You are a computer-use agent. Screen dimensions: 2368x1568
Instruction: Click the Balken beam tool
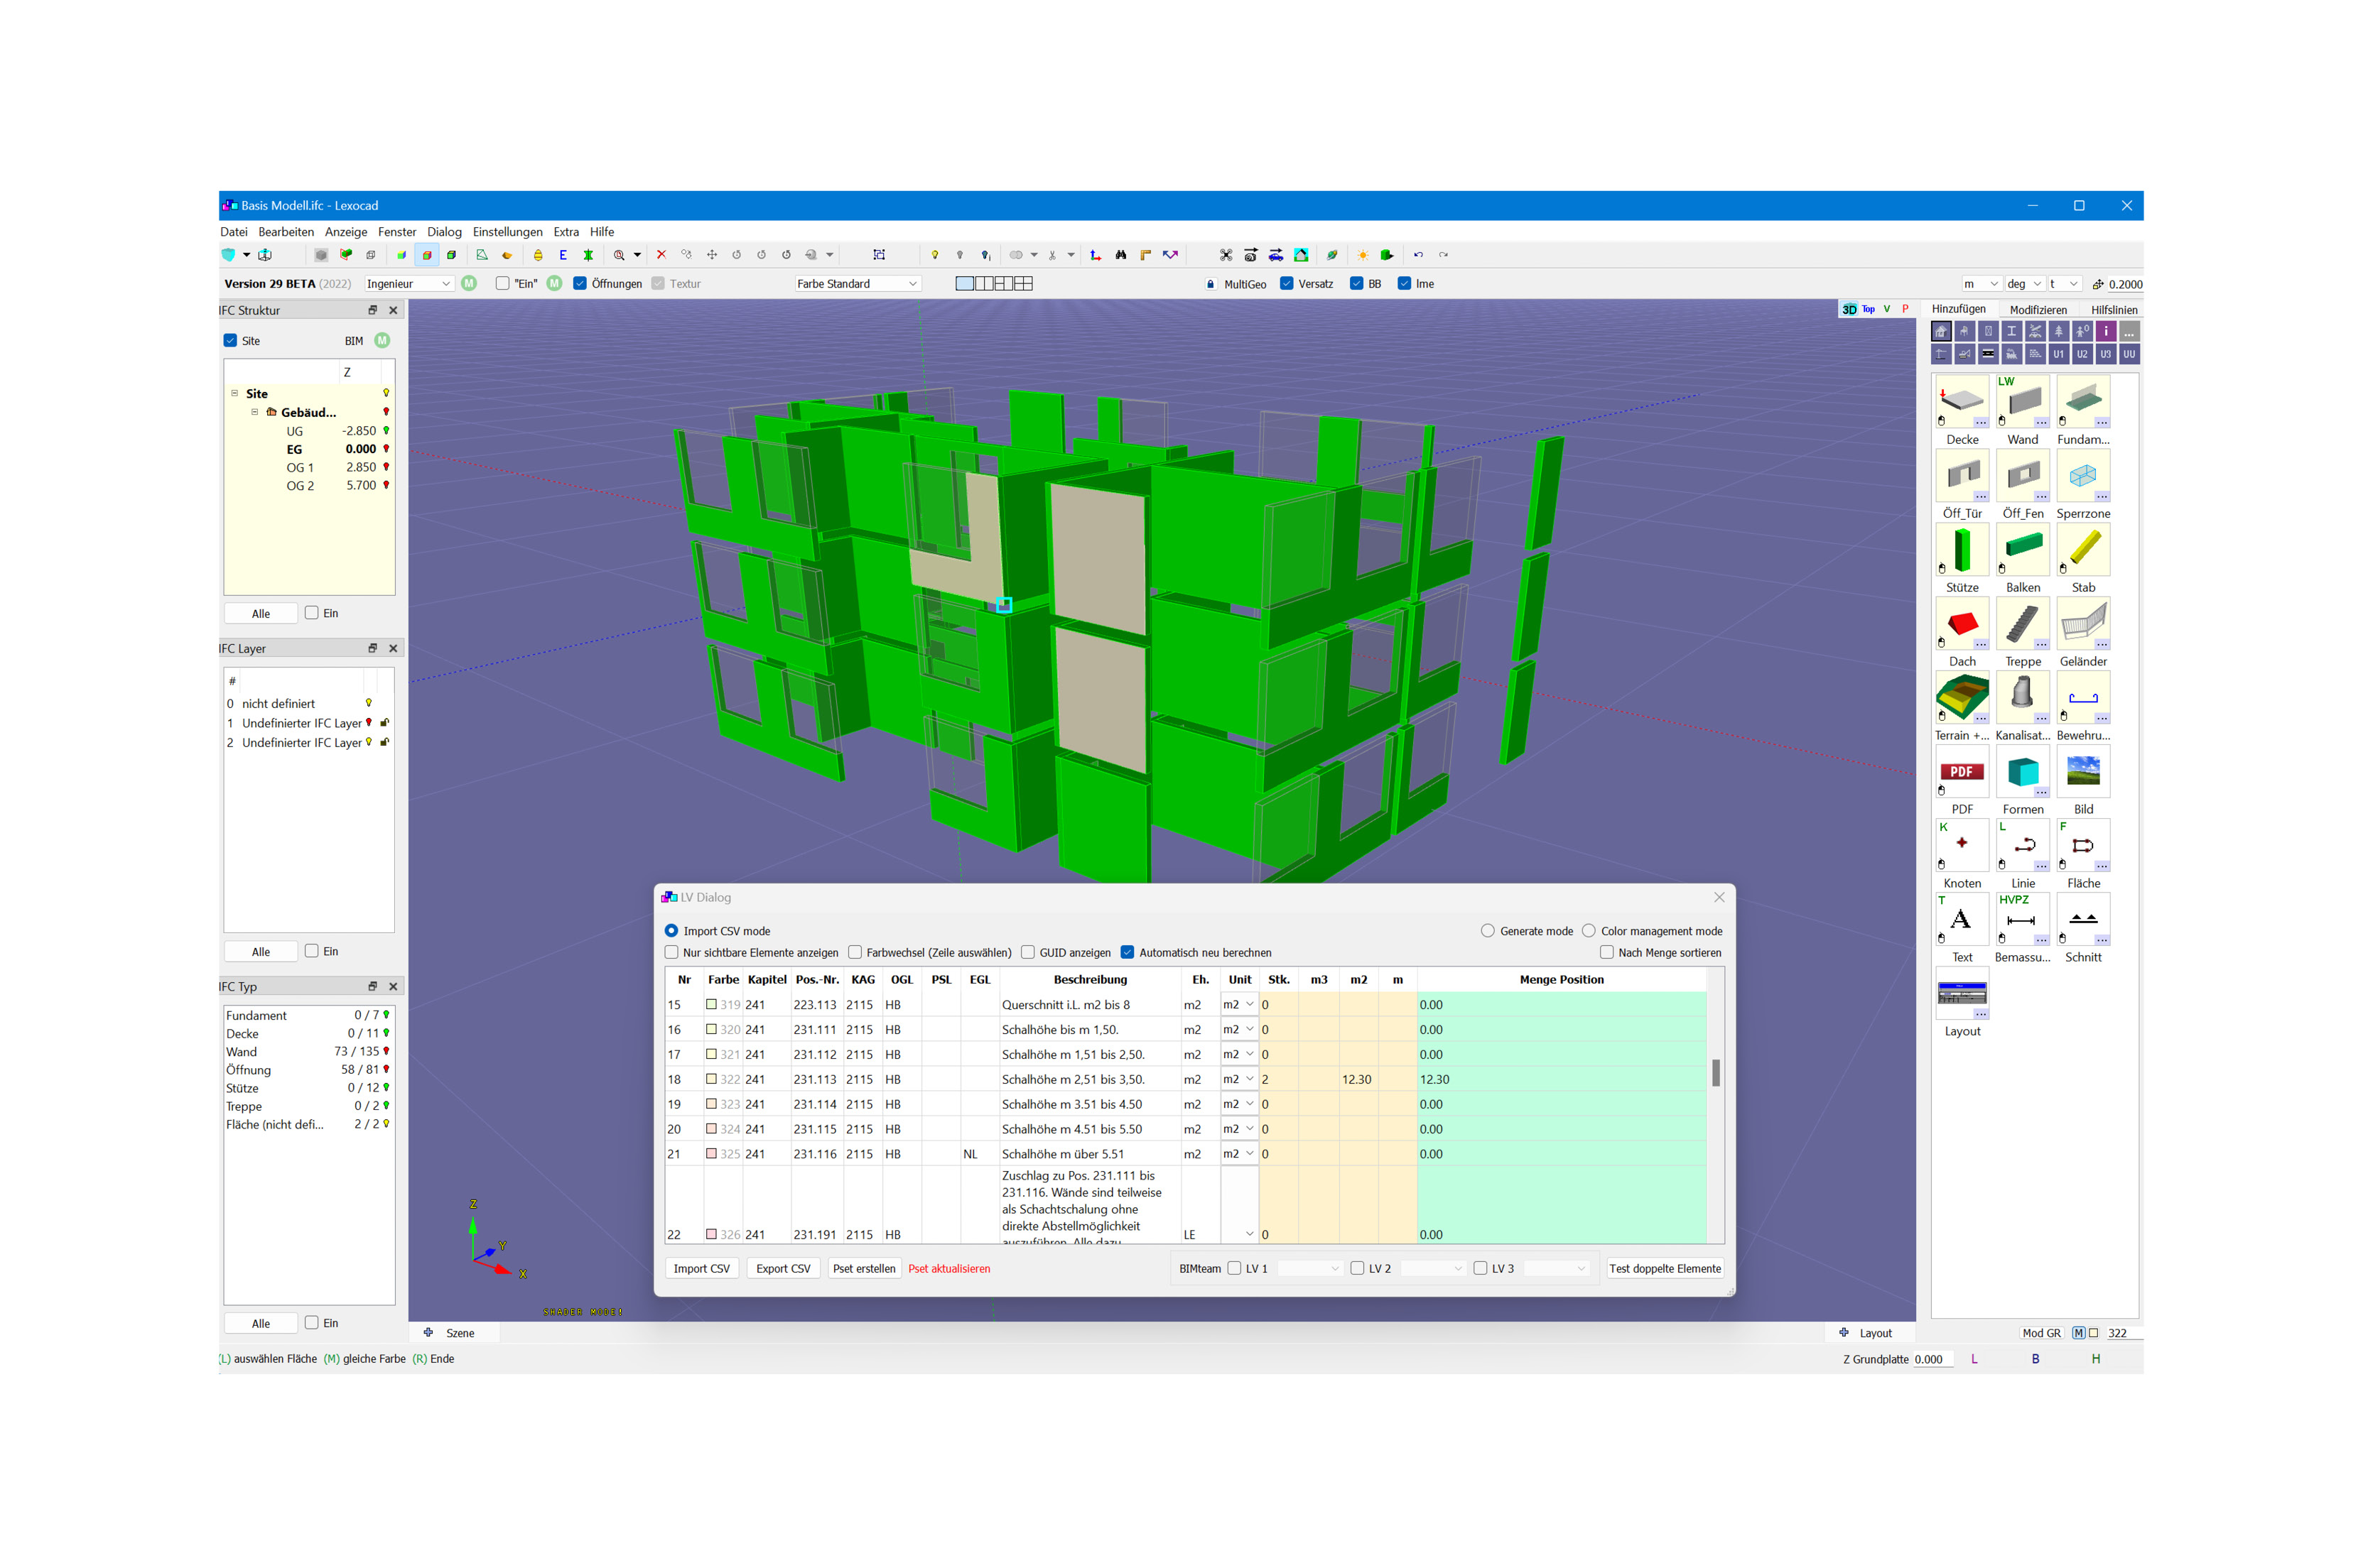point(2022,550)
